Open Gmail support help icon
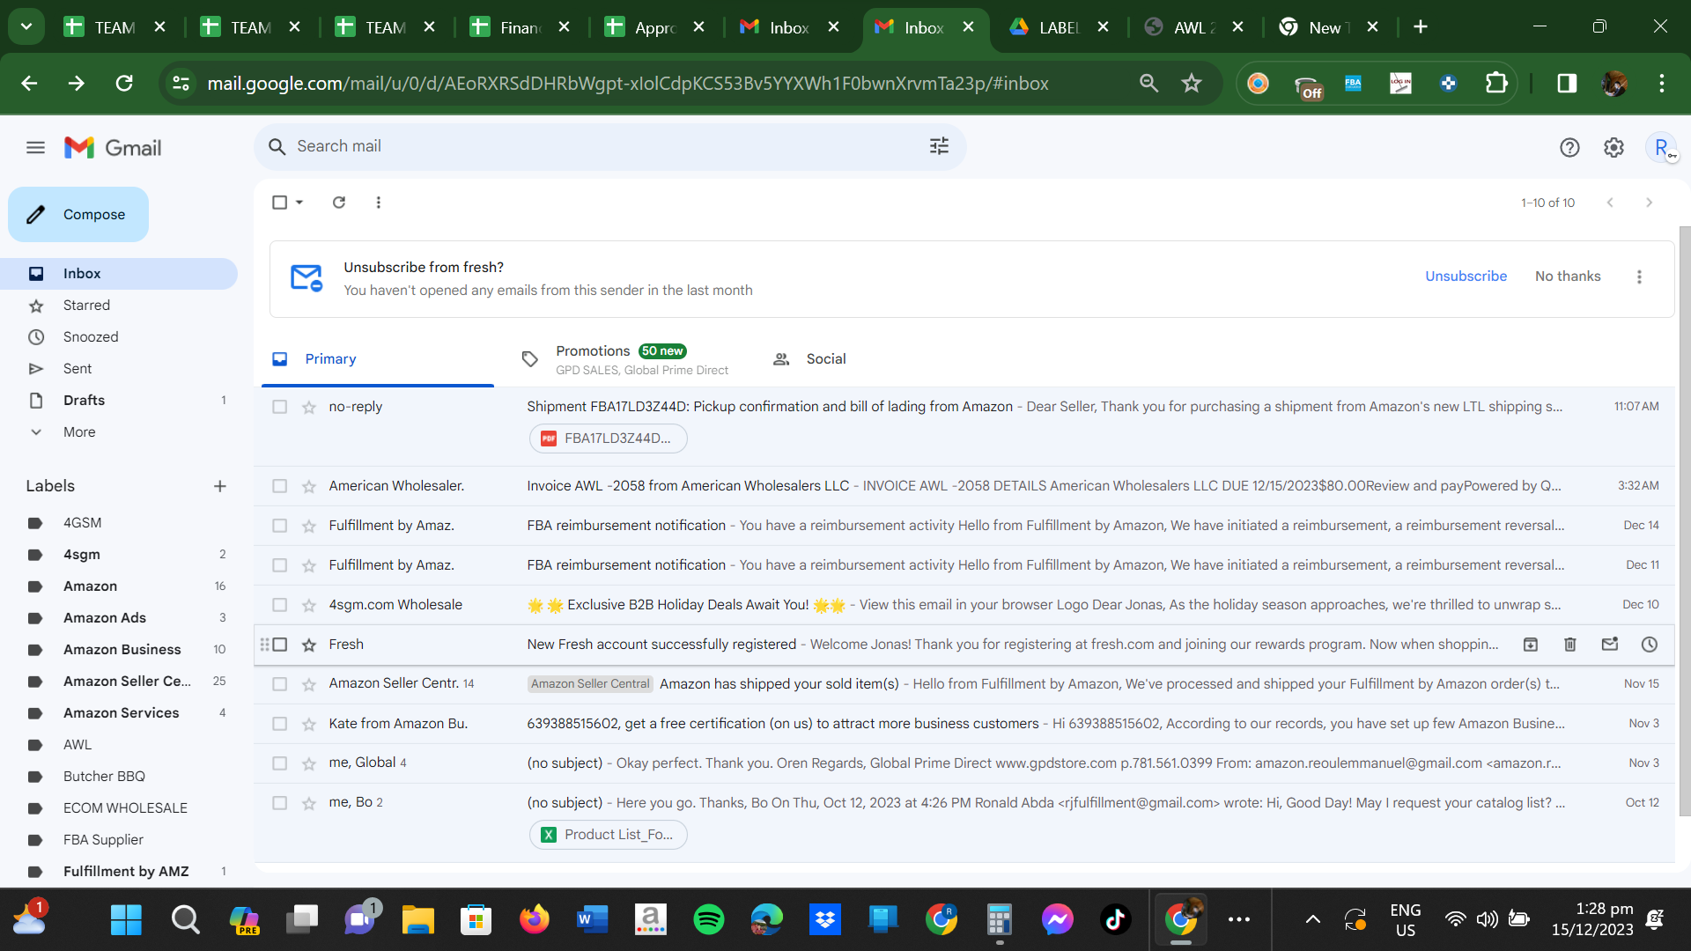The width and height of the screenshot is (1691, 951). (1569, 148)
